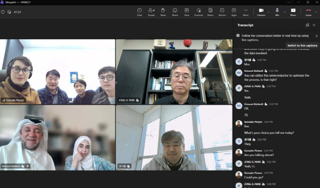Viewport: 320px width, 188px height.
Task: Open the React emoji menu
Action: click(175, 12)
